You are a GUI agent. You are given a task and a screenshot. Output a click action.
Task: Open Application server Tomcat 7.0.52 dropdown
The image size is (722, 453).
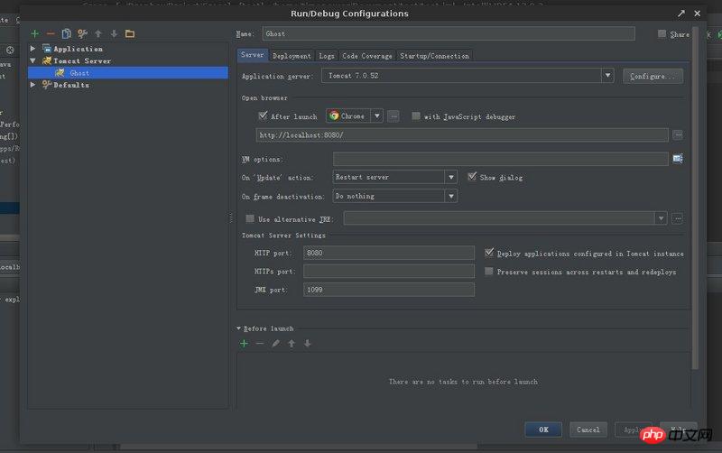click(607, 76)
